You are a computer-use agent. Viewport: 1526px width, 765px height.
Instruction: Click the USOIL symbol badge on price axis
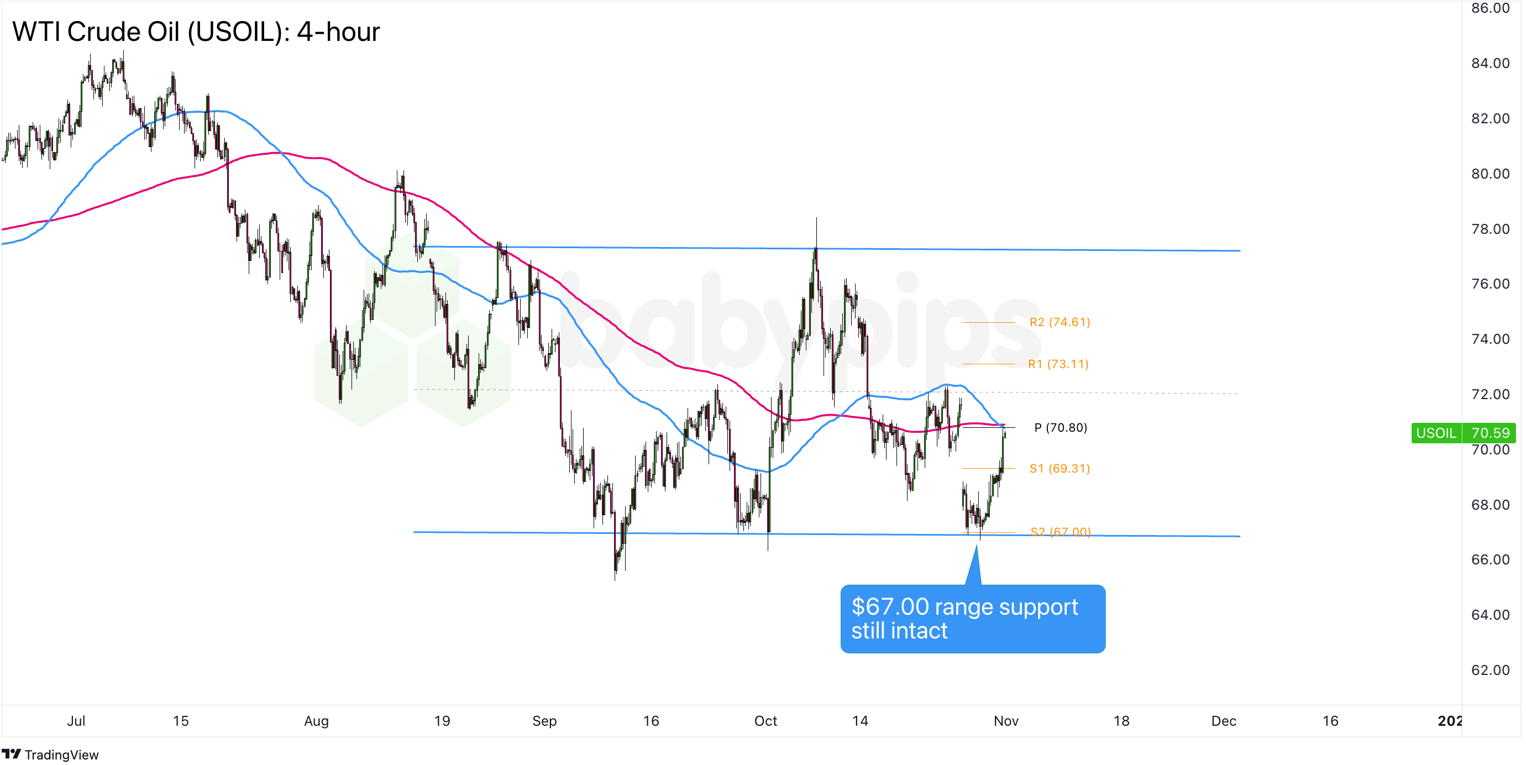[1436, 433]
